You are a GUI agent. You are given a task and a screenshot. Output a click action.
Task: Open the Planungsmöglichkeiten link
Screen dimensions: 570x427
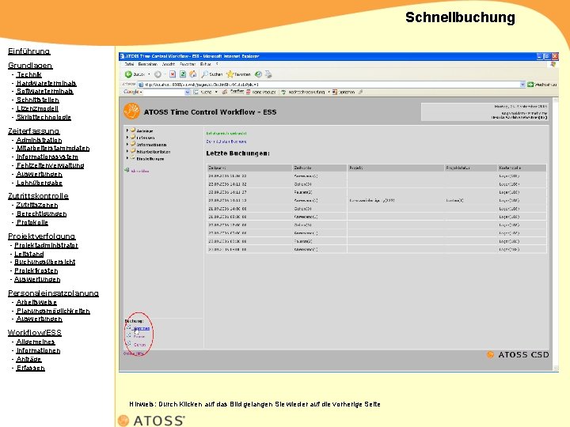(53, 312)
